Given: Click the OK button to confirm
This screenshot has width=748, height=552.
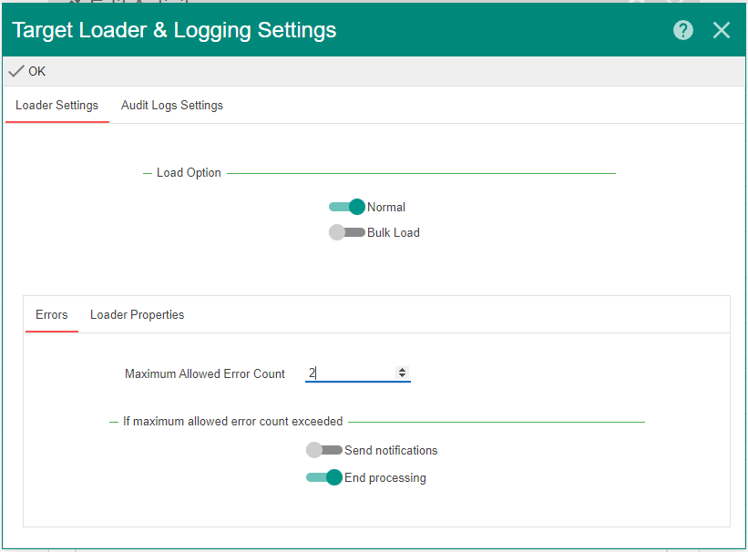Looking at the screenshot, I should 27,71.
